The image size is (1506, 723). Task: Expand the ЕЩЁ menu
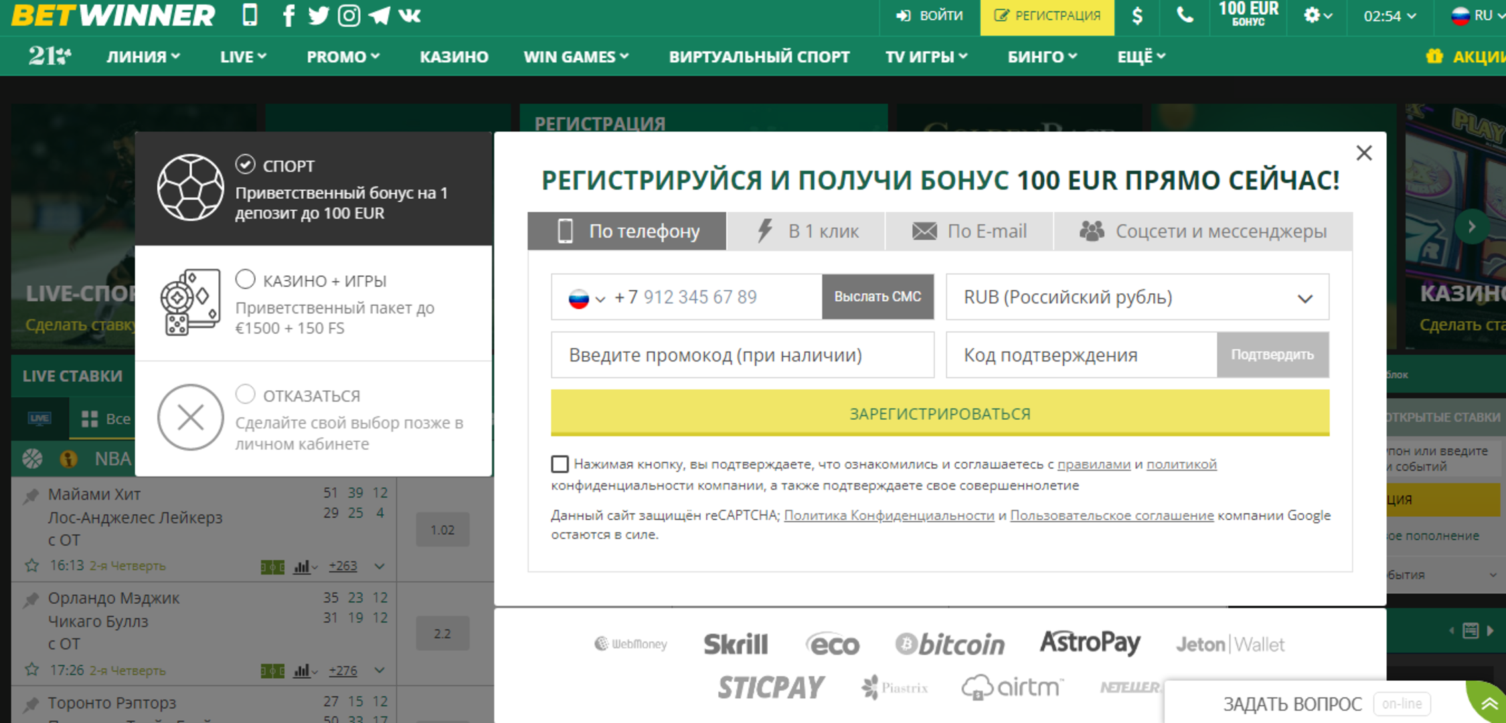(x=1141, y=57)
